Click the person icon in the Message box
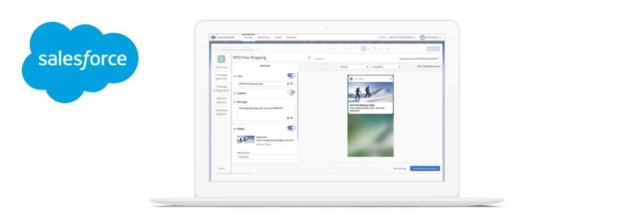This screenshot has height=218, width=622. click(288, 118)
